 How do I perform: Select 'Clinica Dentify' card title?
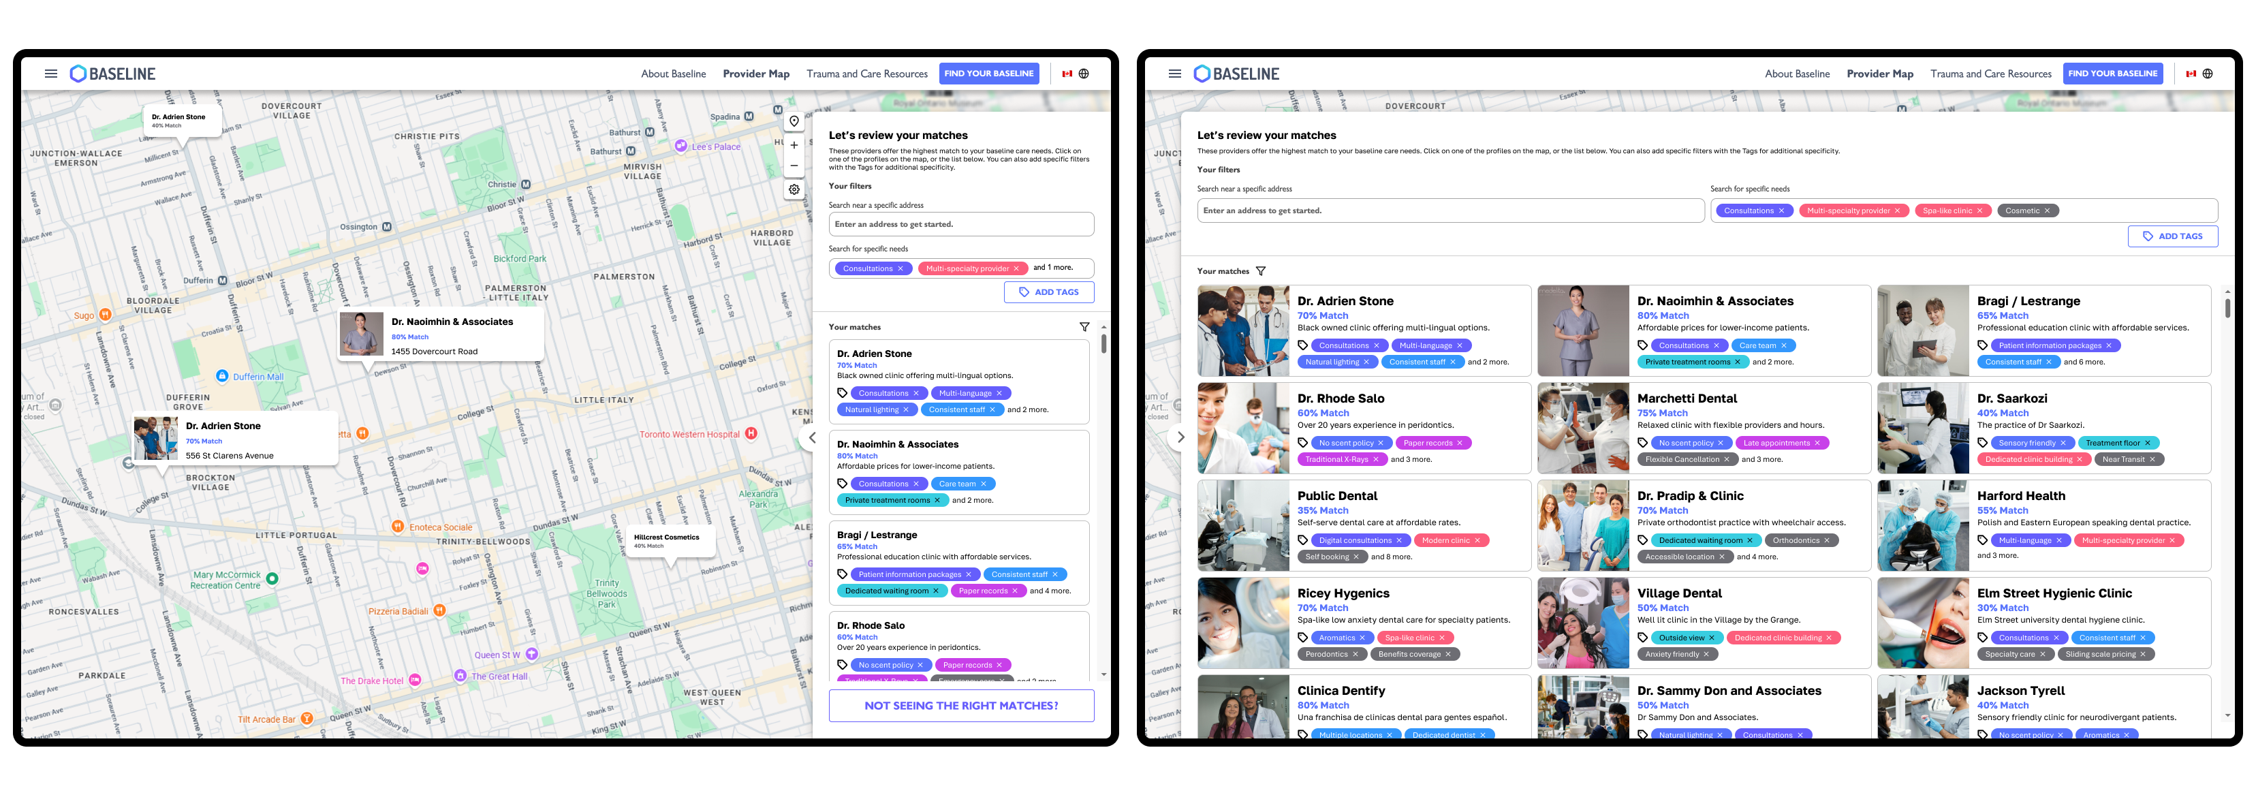coord(1341,691)
